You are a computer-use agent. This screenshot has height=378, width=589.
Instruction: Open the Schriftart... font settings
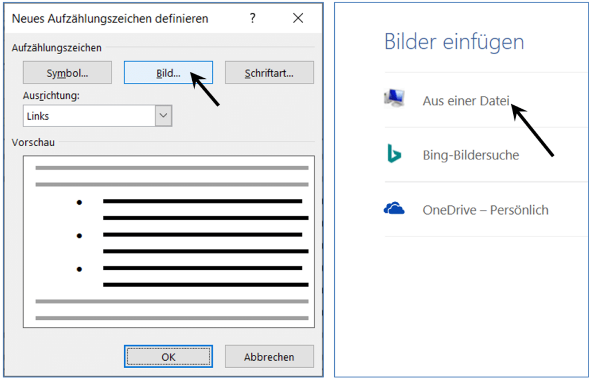(269, 73)
